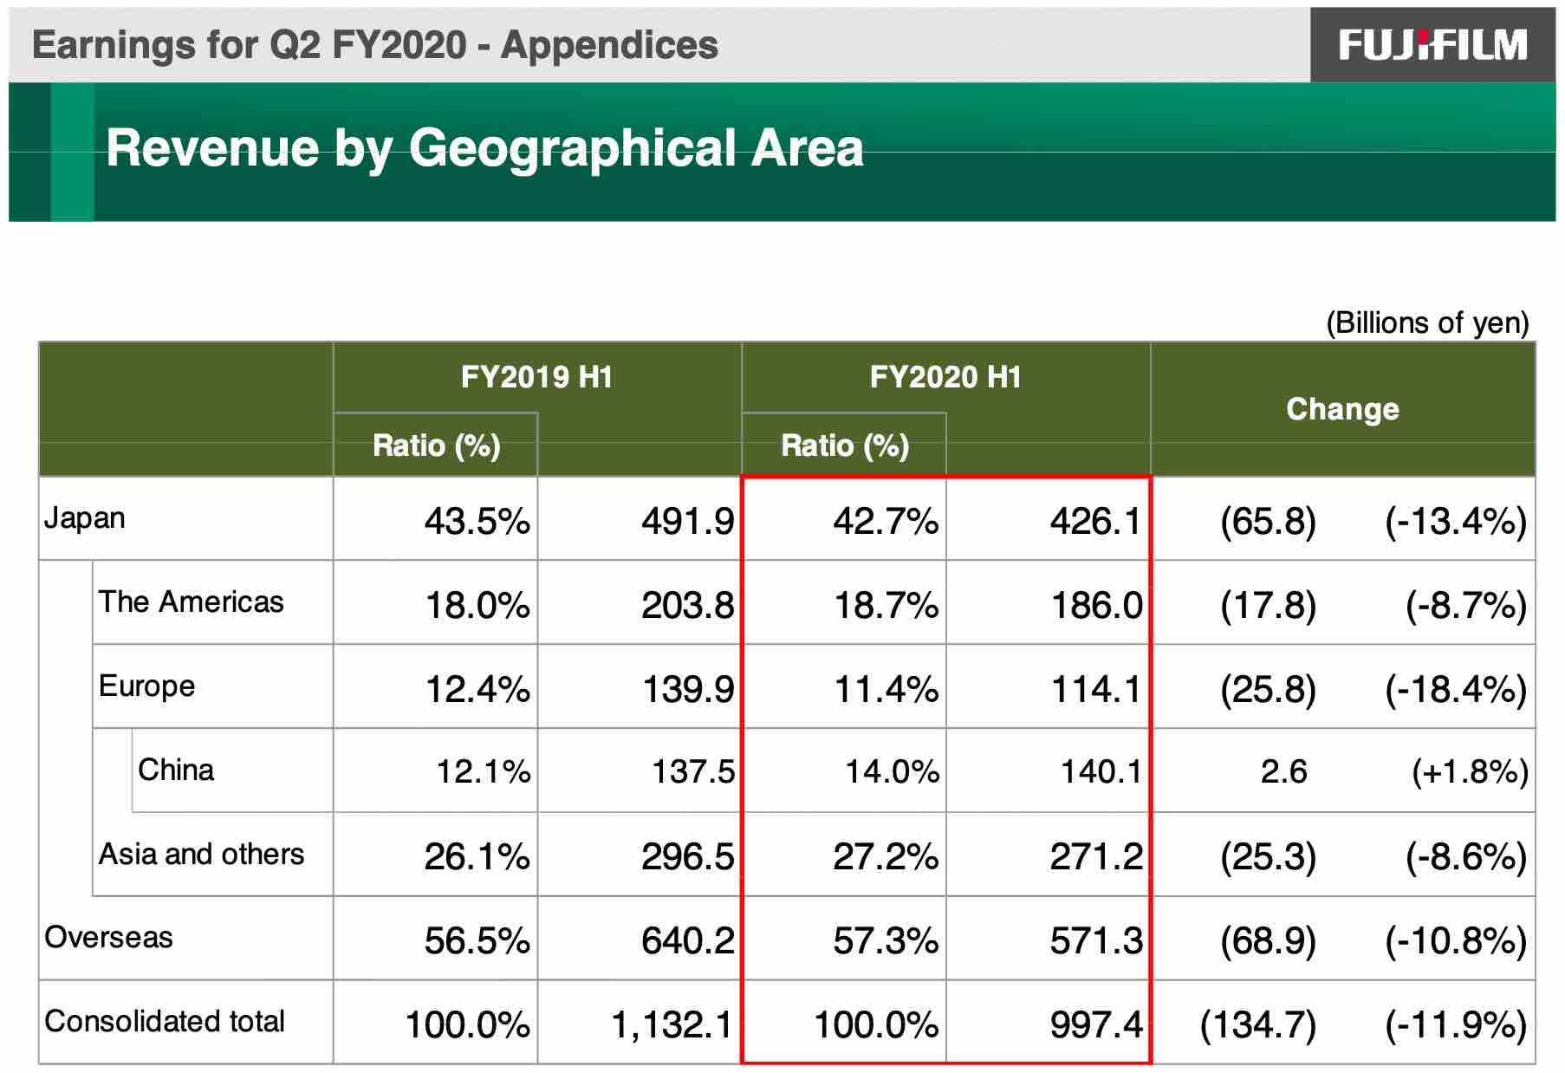Select Americas FY2020 revenue '186.0'
This screenshot has height=1073, width=1565.
click(1096, 605)
